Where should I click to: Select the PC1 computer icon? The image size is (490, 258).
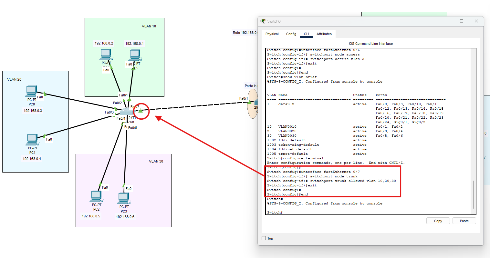tap(32, 140)
